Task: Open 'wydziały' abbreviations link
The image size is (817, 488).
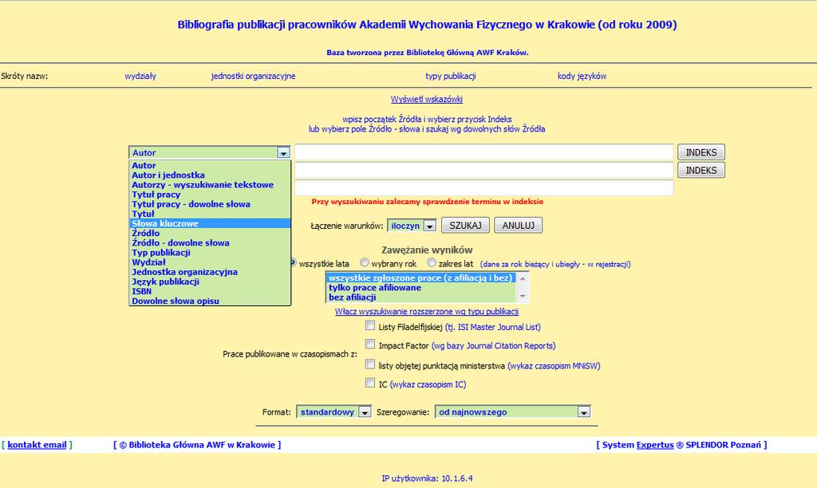Action: [140, 76]
